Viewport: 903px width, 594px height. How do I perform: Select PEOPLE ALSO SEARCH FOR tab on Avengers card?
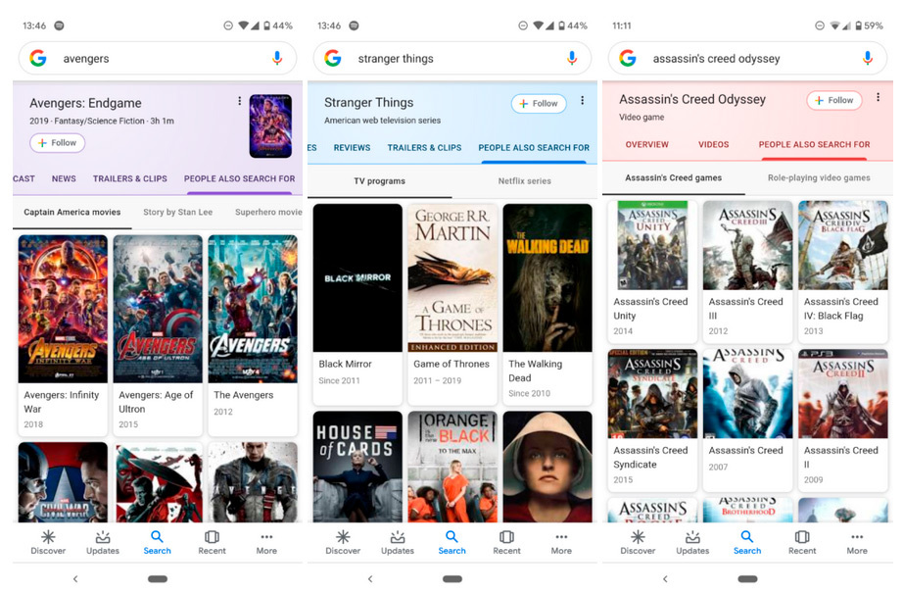[x=239, y=178]
